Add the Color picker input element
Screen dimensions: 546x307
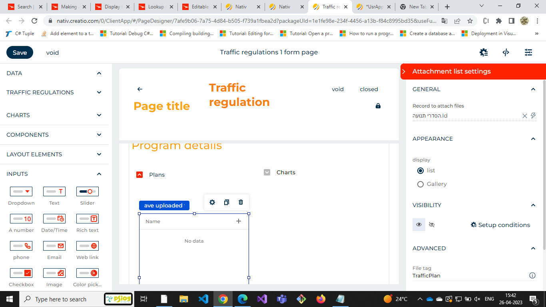coord(88,277)
